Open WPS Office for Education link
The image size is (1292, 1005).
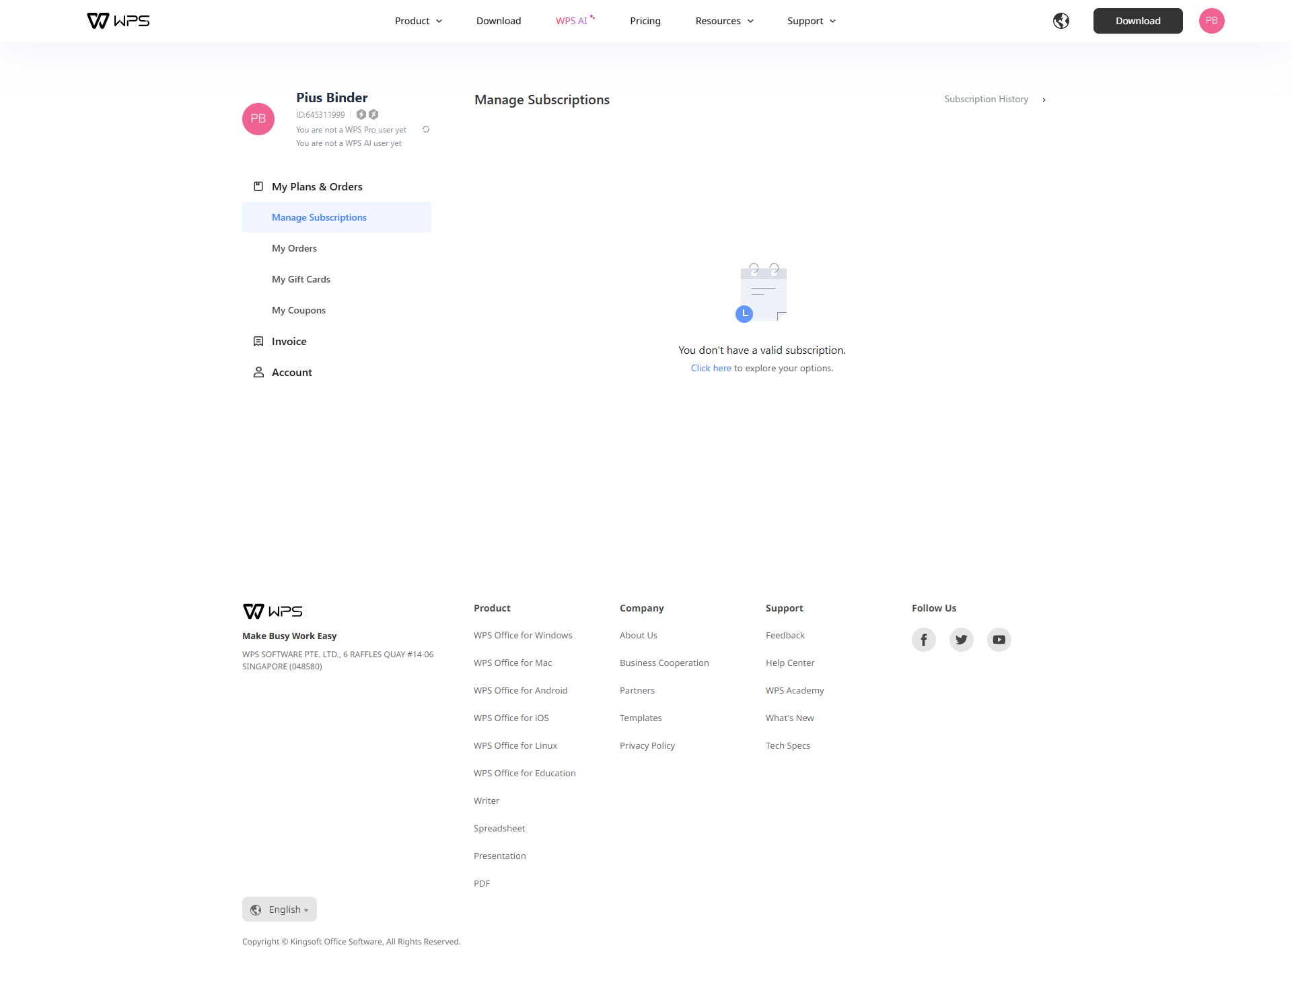(525, 773)
